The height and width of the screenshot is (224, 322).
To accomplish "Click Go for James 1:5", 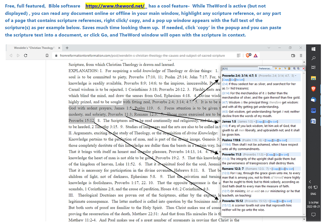I will [x=266, y=122].
